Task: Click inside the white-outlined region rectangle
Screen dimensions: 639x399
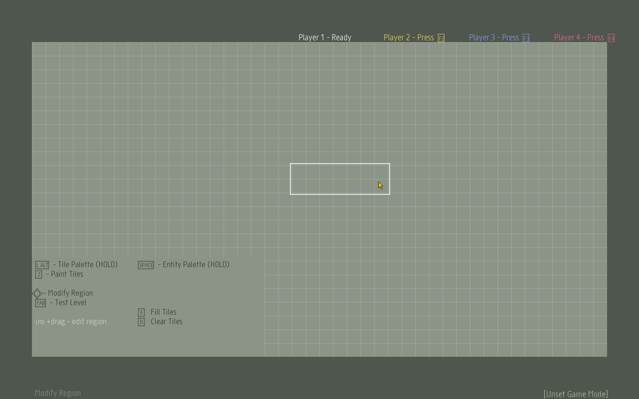Action: coord(340,179)
